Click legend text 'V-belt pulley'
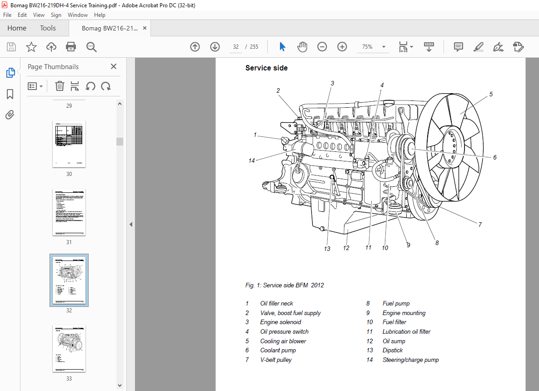539x391 pixels. click(x=276, y=360)
